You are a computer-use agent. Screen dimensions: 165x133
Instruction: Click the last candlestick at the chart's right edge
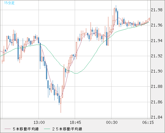(x=149, y=19)
